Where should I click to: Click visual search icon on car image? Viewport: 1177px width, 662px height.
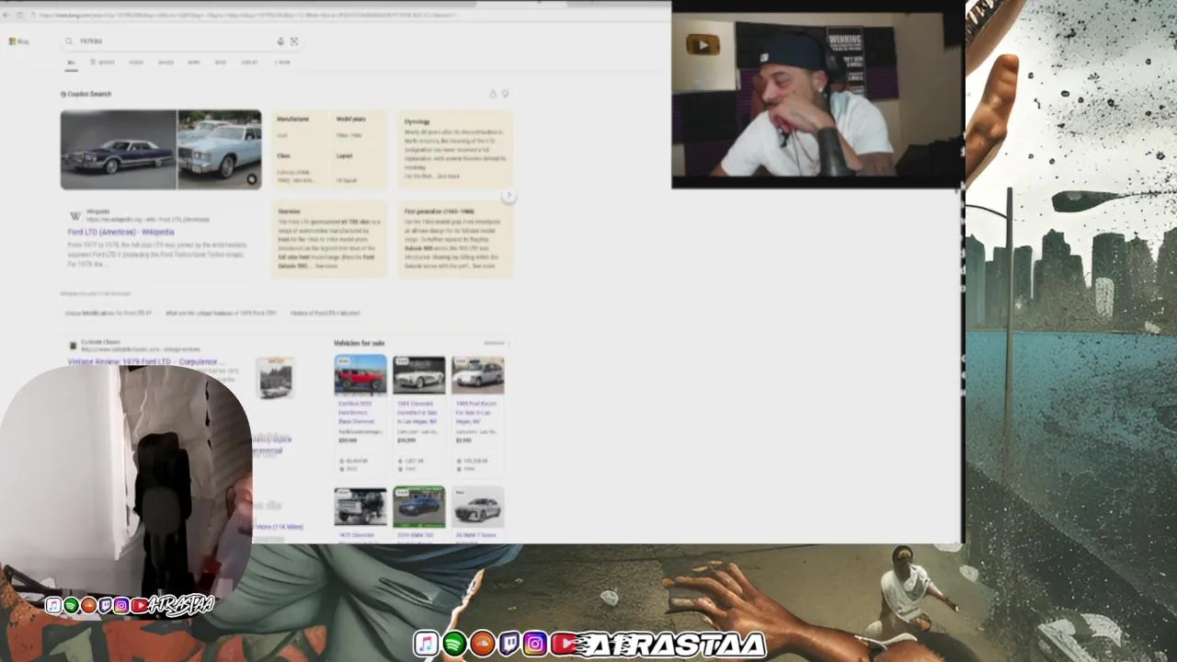click(252, 179)
